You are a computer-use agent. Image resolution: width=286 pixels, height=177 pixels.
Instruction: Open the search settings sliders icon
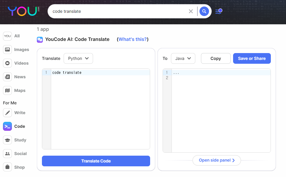219,12
